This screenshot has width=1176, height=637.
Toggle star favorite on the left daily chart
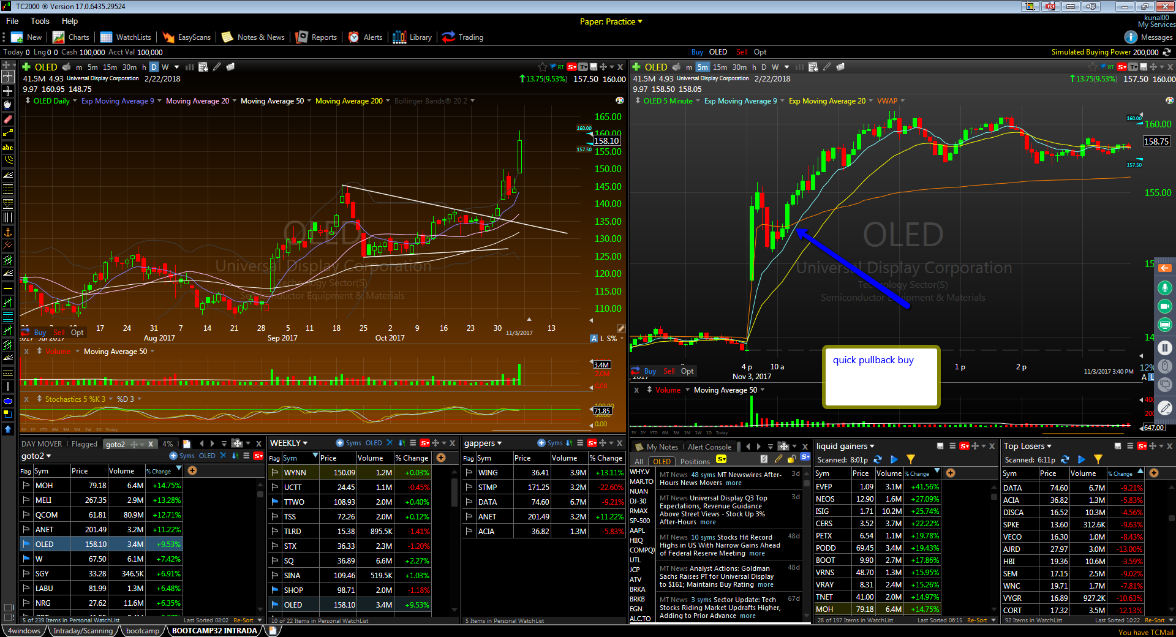tap(543, 67)
